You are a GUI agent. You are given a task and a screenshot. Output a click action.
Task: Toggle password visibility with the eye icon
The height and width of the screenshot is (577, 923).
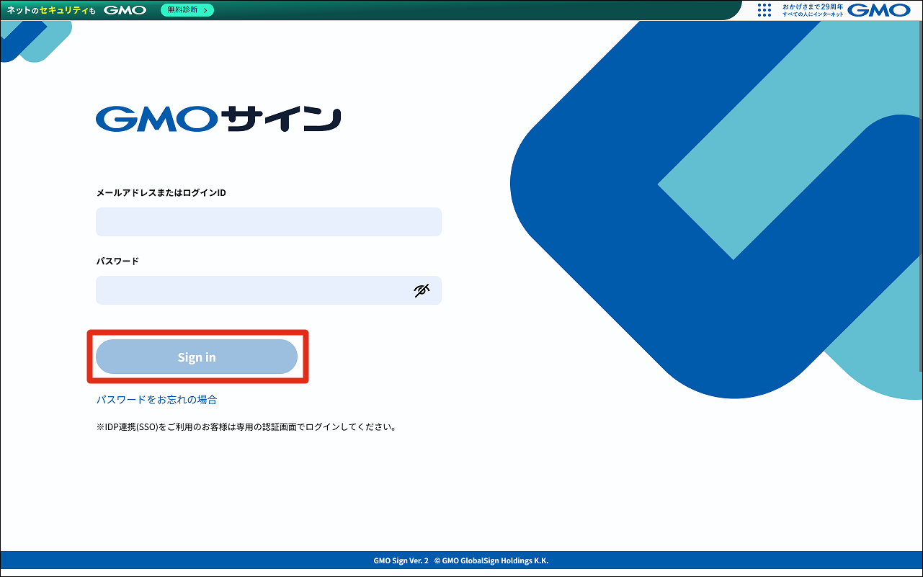(x=422, y=290)
